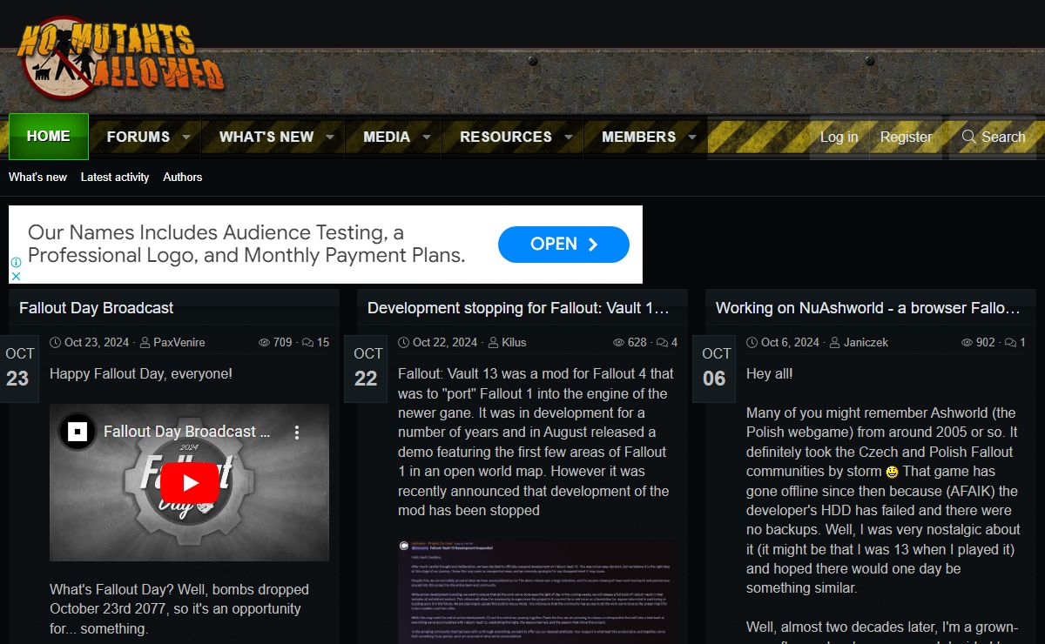Open the Latest activity link
This screenshot has width=1045, height=644.
pyautogui.click(x=115, y=177)
